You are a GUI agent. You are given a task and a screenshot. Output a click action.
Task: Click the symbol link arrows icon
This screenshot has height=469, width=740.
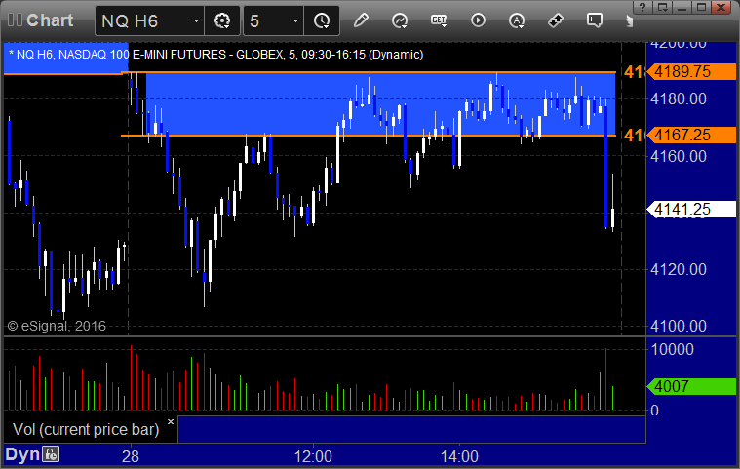point(556,20)
